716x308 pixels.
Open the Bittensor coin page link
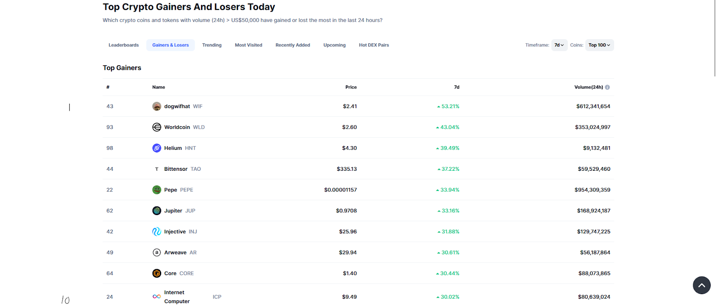(x=176, y=169)
